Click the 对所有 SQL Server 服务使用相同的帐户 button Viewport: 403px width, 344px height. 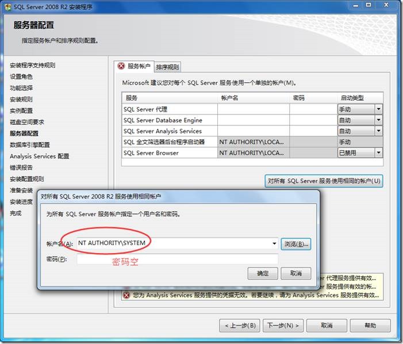(x=324, y=181)
